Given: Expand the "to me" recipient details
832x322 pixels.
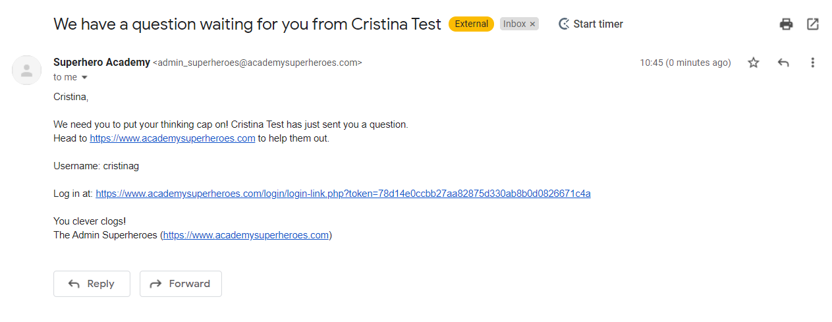Looking at the screenshot, I should [x=84, y=78].
